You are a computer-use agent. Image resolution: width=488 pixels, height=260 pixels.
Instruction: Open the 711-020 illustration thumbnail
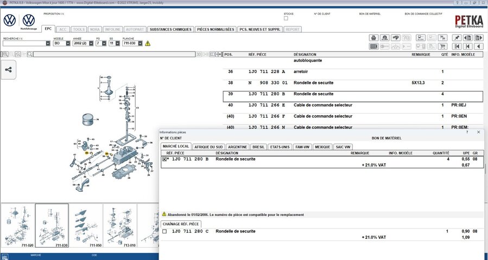[18, 225]
